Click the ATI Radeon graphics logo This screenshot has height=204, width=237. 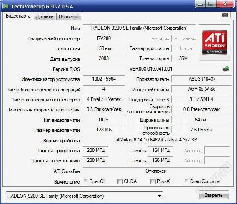click(215, 43)
